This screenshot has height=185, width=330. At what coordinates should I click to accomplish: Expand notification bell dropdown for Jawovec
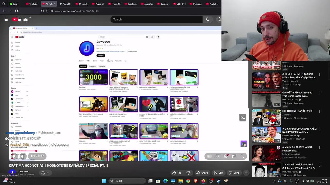[45, 173]
